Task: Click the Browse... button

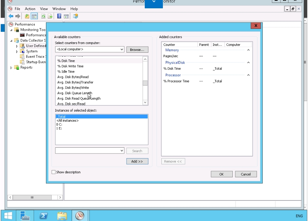Action: (x=137, y=49)
